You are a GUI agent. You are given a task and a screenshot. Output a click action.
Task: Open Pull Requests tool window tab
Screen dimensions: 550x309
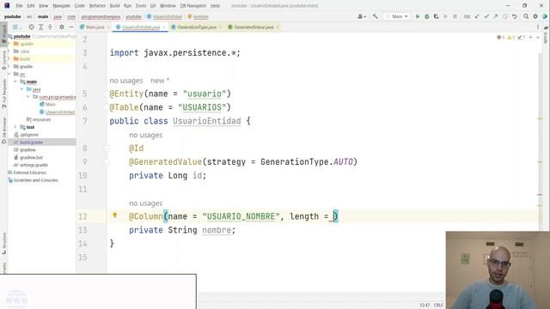pyautogui.click(x=3, y=94)
